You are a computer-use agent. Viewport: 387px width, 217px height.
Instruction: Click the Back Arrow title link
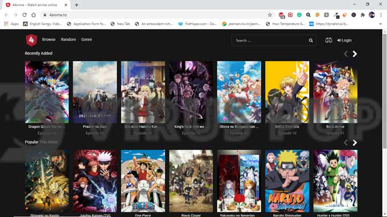point(335,127)
